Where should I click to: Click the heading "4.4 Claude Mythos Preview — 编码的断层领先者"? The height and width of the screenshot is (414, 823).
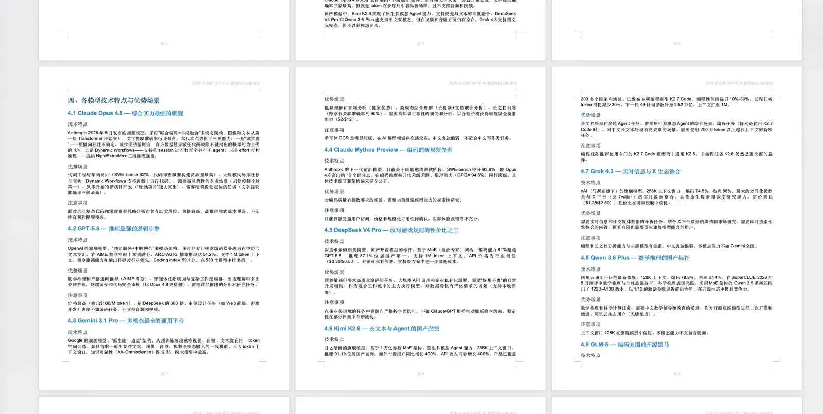click(x=388, y=150)
